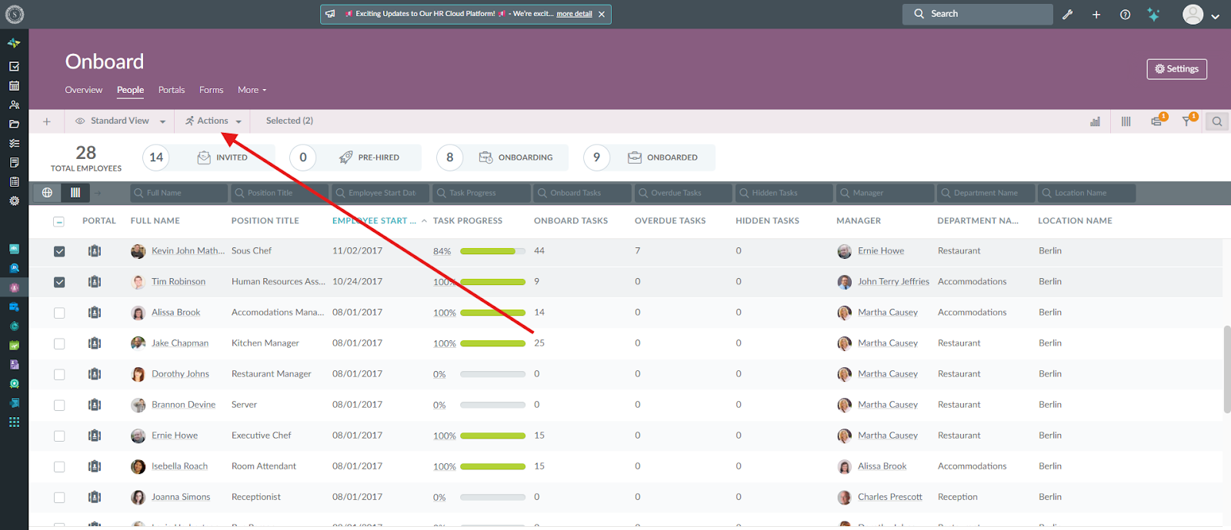Open the Actions dropdown
This screenshot has height=530, width=1231.
point(213,121)
